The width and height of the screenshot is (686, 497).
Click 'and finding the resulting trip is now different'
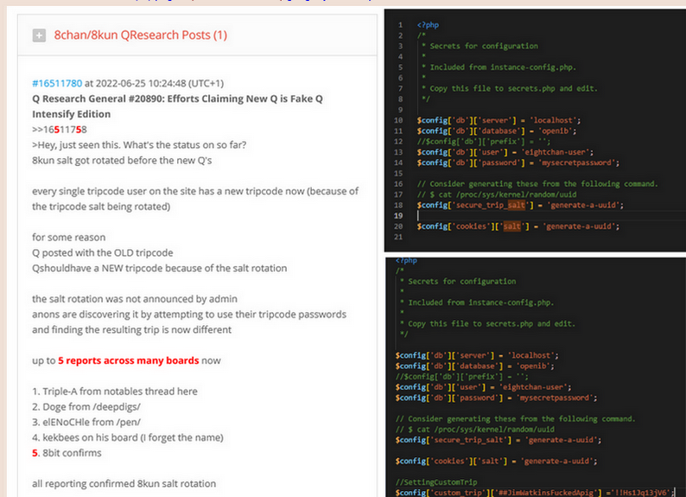[131, 329]
